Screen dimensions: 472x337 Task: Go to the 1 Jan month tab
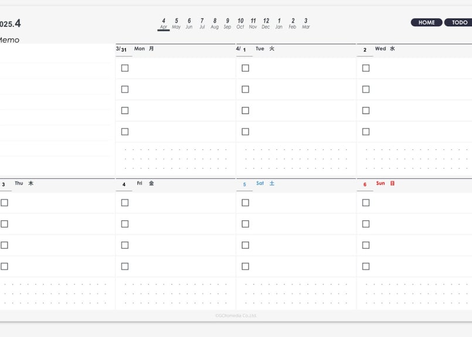(x=279, y=23)
